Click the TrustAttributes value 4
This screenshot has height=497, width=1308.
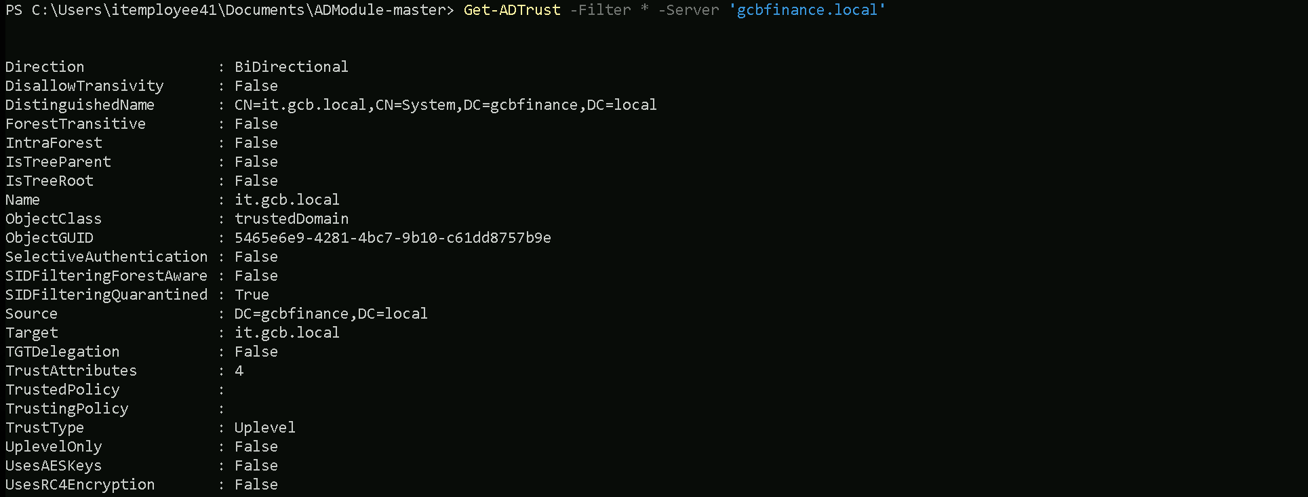[239, 371]
